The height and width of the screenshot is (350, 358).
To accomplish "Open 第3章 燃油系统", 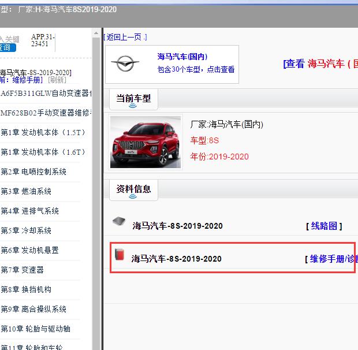I will 26,191.
